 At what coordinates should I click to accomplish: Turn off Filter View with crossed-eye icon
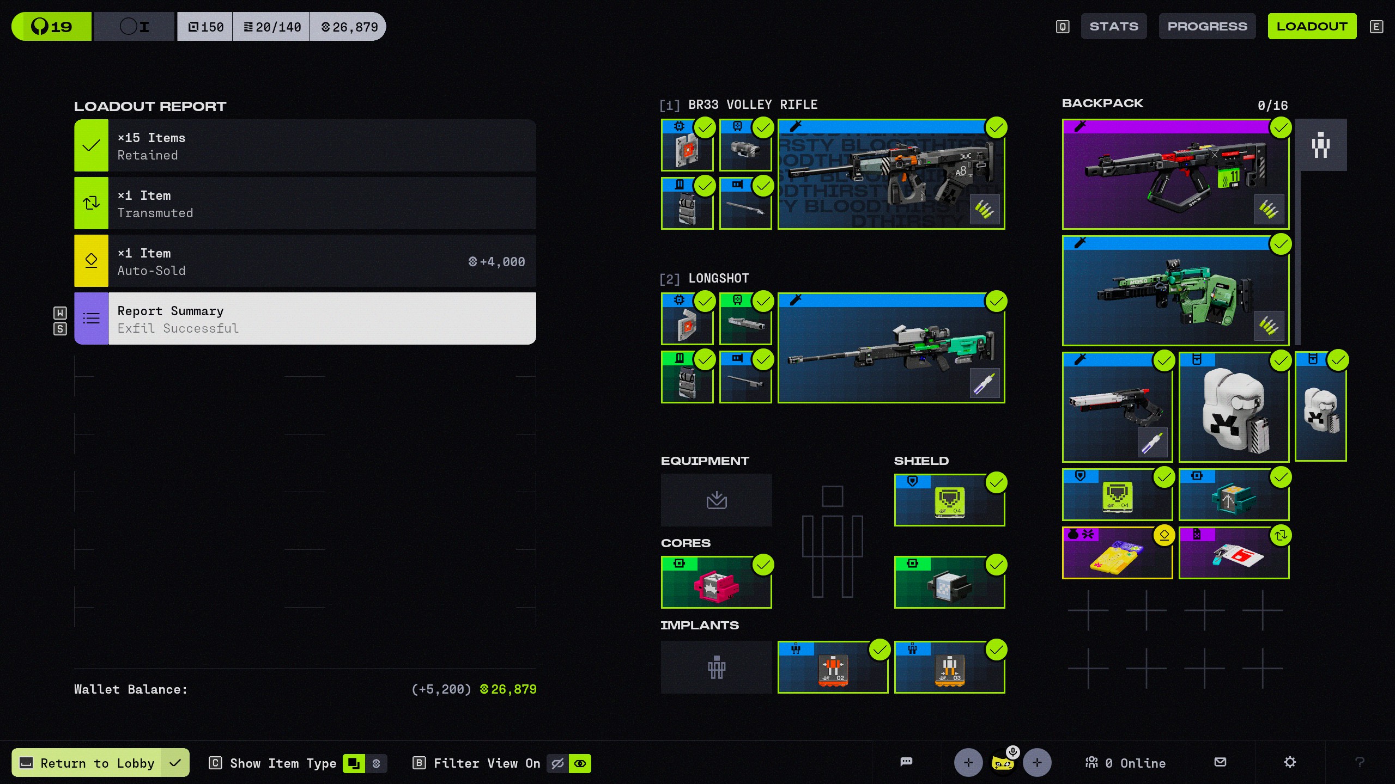(557, 763)
